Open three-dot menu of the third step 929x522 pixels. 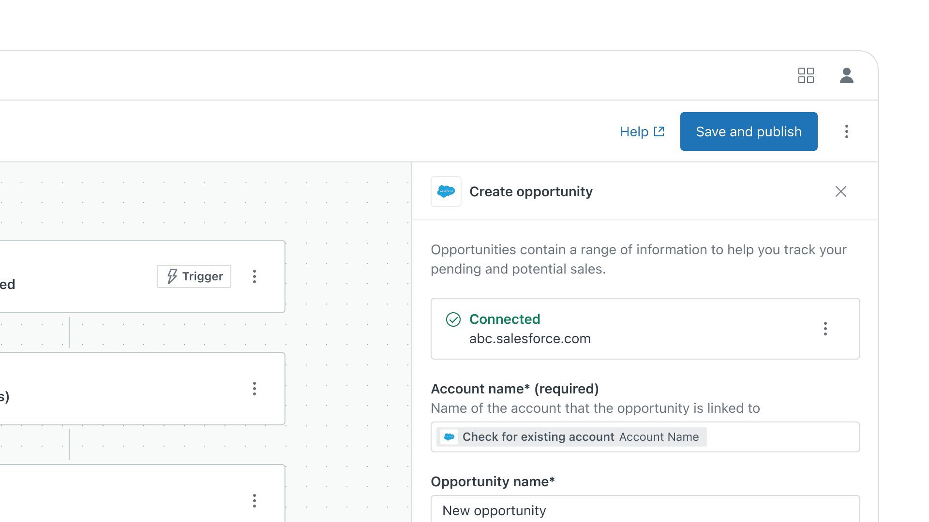[254, 501]
